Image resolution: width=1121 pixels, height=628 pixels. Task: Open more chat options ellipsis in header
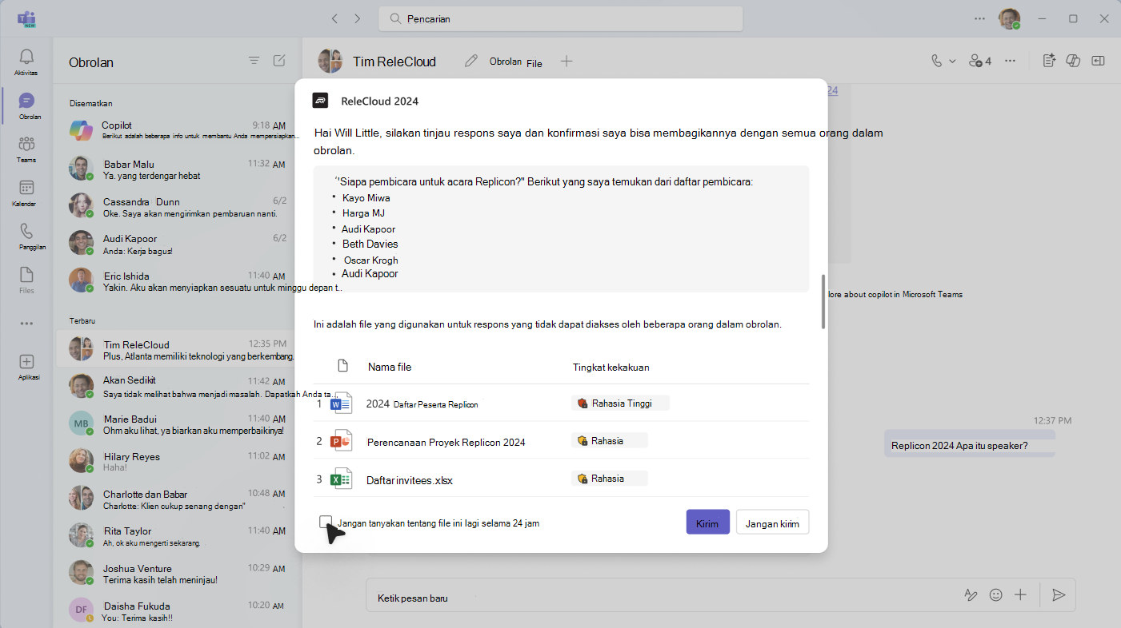1011,61
